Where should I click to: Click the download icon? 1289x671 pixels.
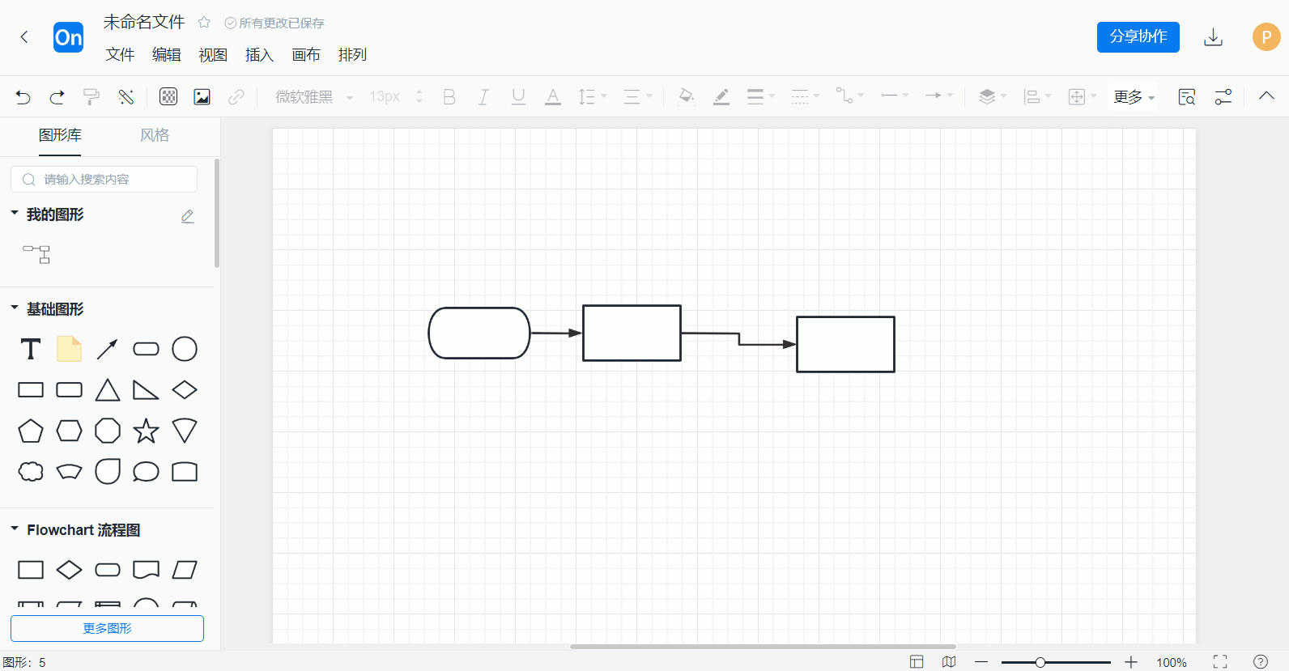1213,37
